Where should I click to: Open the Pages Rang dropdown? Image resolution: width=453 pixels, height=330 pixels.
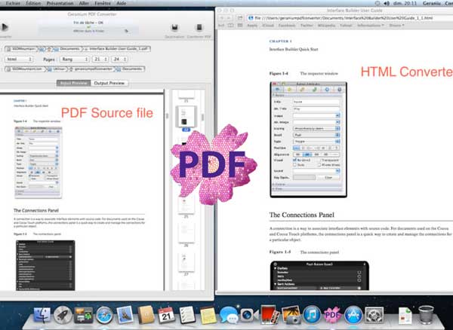pos(74,59)
